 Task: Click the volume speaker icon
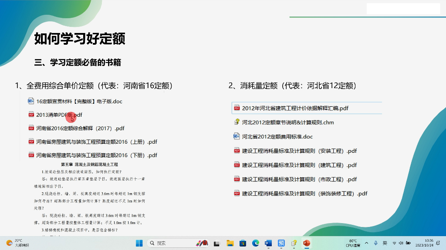pos(401,243)
